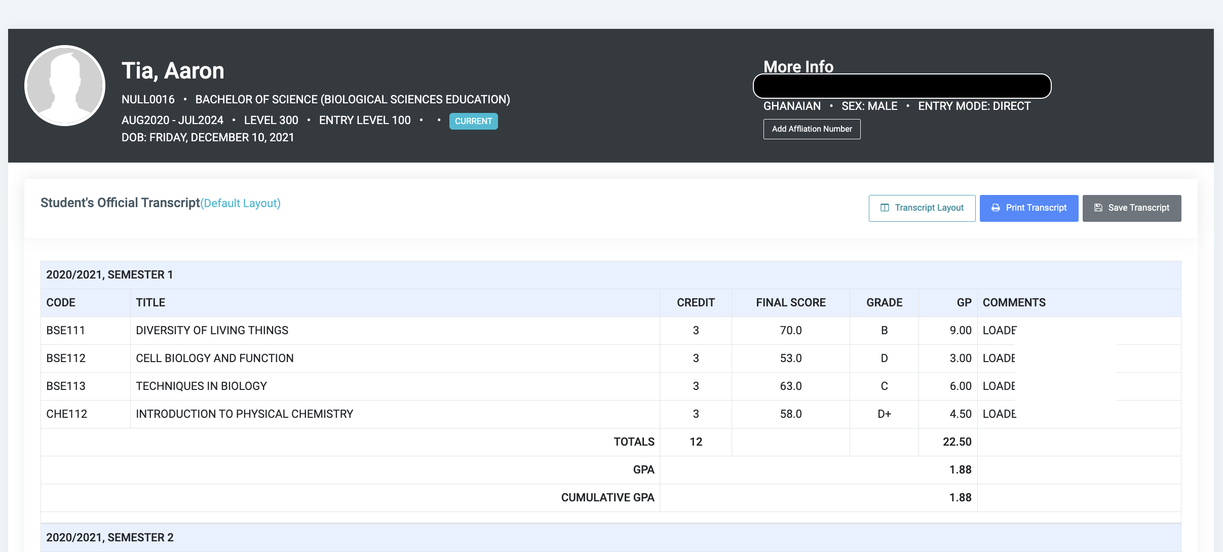1223x552 pixels.
Task: Click the layout columns icon
Action: pyautogui.click(x=885, y=208)
